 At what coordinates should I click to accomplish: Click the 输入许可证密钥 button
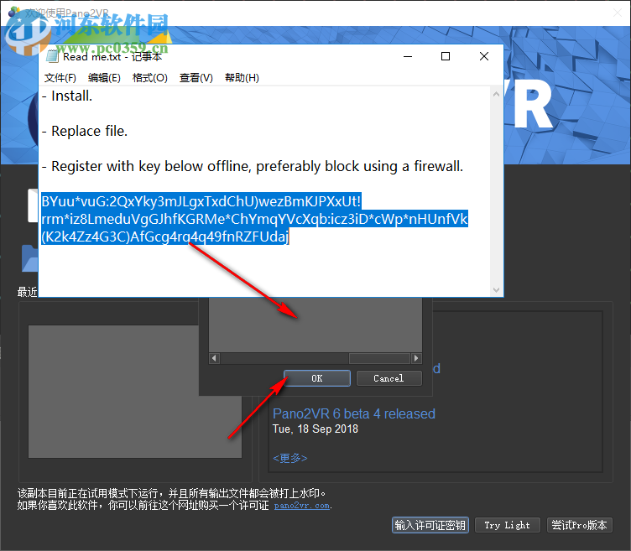[x=430, y=525]
